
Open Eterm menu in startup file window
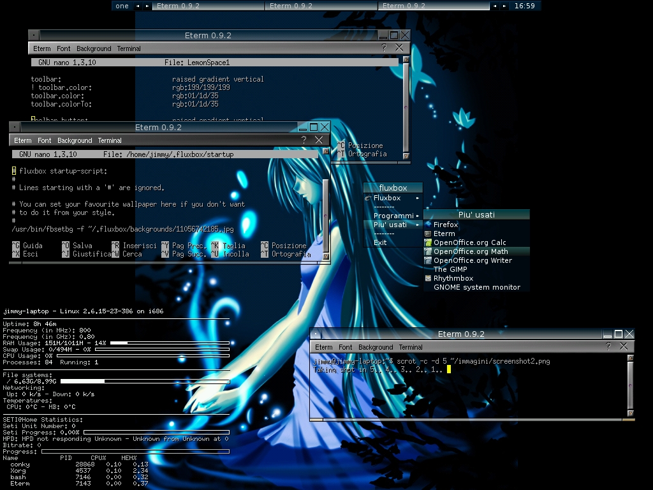(23, 140)
